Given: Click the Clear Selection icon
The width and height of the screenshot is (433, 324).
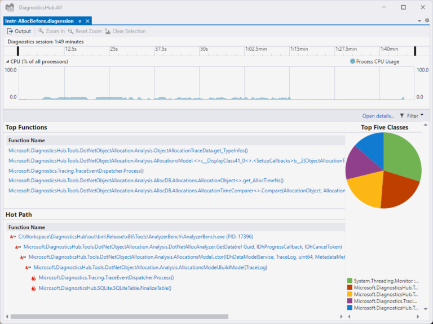Looking at the screenshot, I should click(108, 31).
